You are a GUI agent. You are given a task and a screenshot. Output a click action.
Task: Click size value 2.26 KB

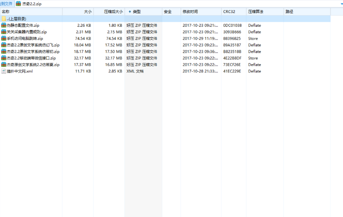(x=84, y=26)
